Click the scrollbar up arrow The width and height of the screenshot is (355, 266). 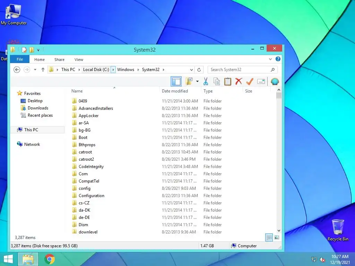click(x=279, y=90)
